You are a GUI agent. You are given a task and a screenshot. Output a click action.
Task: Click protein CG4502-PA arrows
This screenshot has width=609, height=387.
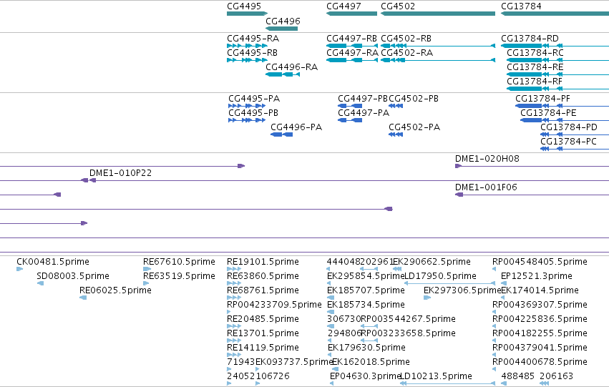point(396,134)
